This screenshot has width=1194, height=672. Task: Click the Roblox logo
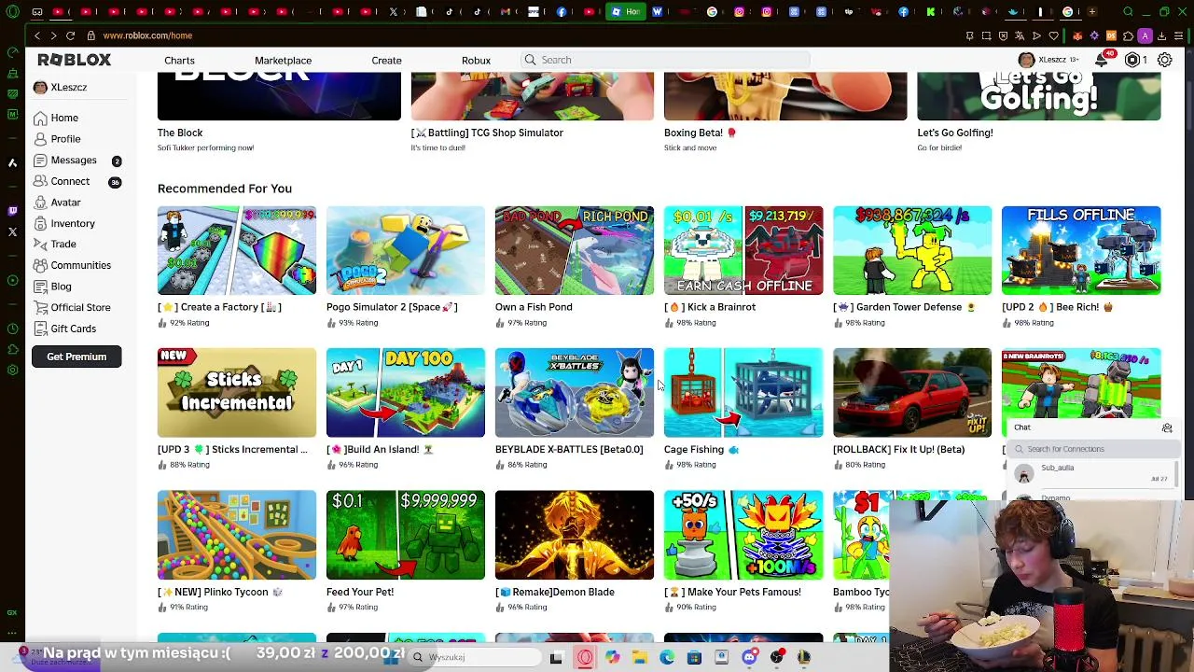click(x=75, y=60)
